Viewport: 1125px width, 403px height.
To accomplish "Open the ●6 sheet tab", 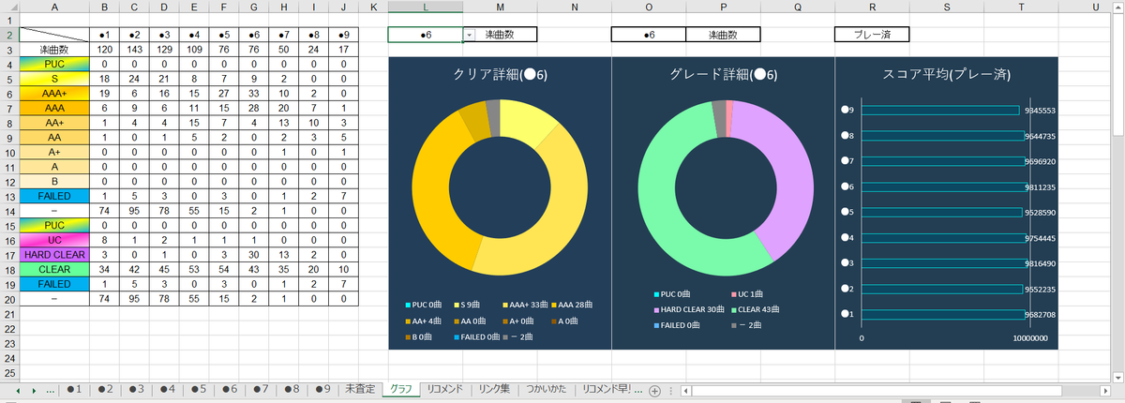I will point(229,390).
